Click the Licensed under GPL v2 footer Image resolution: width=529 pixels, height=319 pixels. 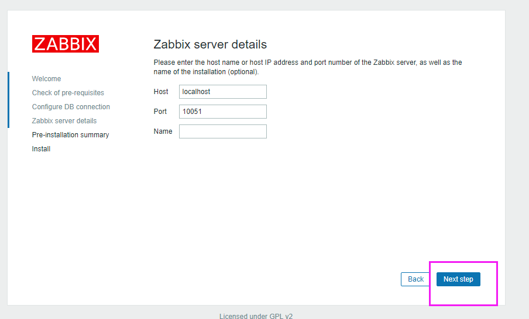(x=256, y=316)
